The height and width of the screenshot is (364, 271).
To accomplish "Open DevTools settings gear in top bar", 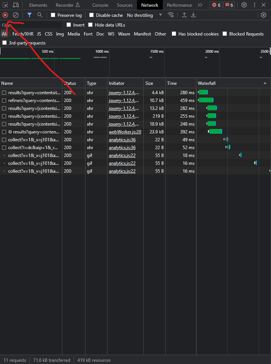I will click(x=244, y=5).
